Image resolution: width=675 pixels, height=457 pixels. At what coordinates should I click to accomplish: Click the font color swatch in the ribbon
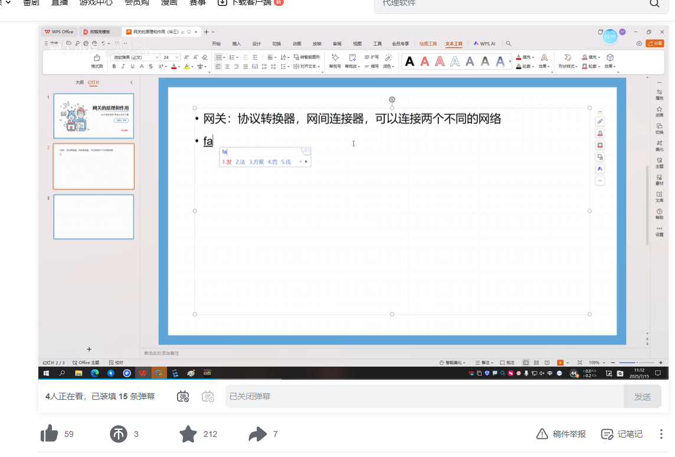click(x=174, y=66)
